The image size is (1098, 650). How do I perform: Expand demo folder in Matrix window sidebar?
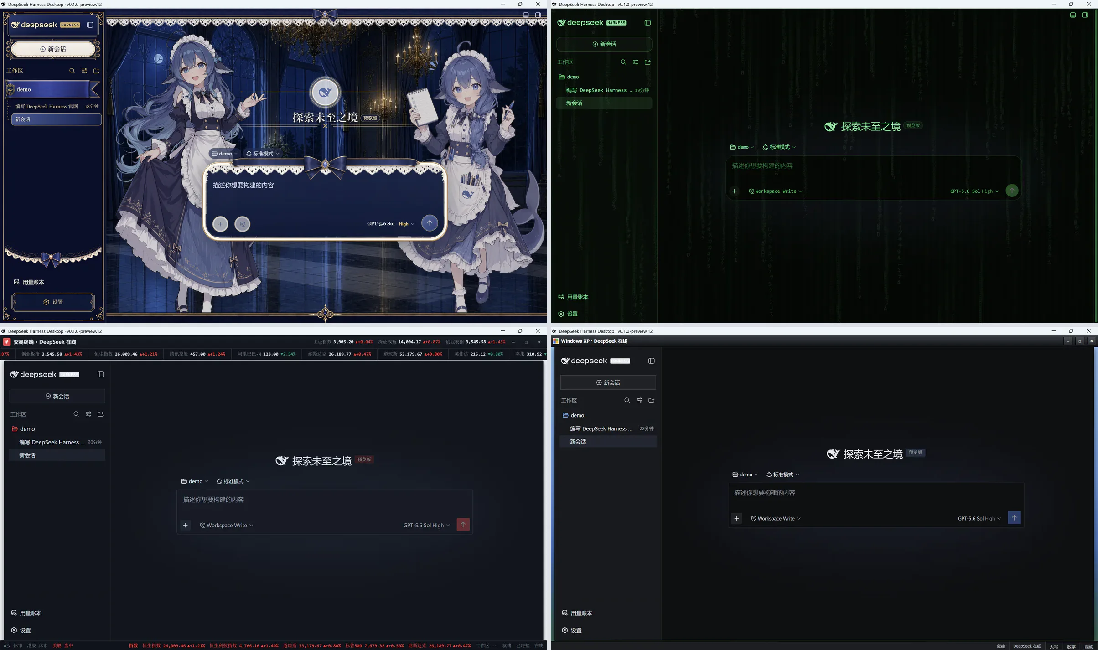(x=604, y=77)
